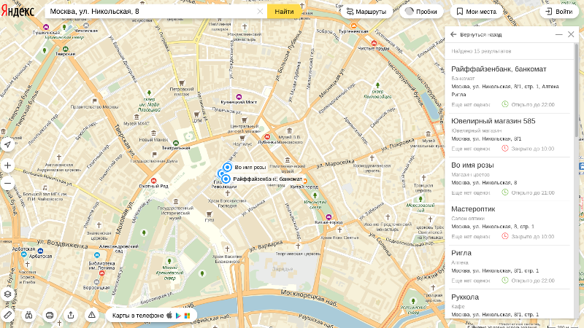The height and width of the screenshot is (328, 584).
Task: Open Мои места bookmarks
Action: point(477,12)
